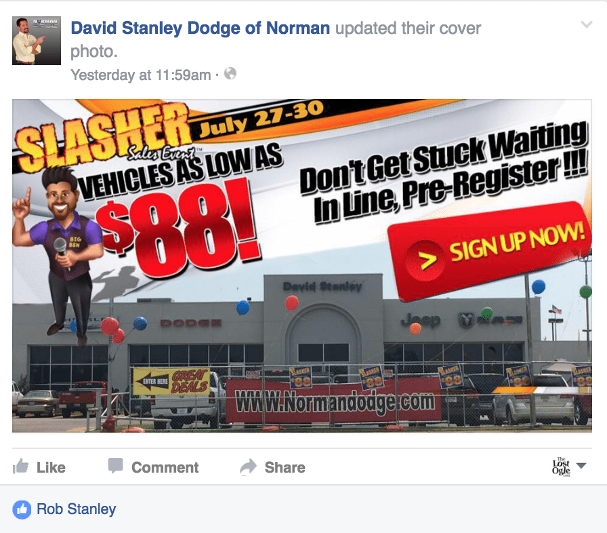Image resolution: width=607 pixels, height=533 pixels.
Task: Click the red Sign Up Now banner
Action: (x=490, y=252)
